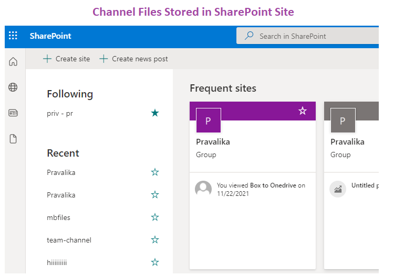The width and height of the screenshot is (394, 275).
Task: Open the Untitled activity item
Action: (x=365, y=185)
